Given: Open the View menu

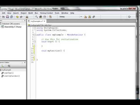Looking at the screenshot, I should (9, 13).
